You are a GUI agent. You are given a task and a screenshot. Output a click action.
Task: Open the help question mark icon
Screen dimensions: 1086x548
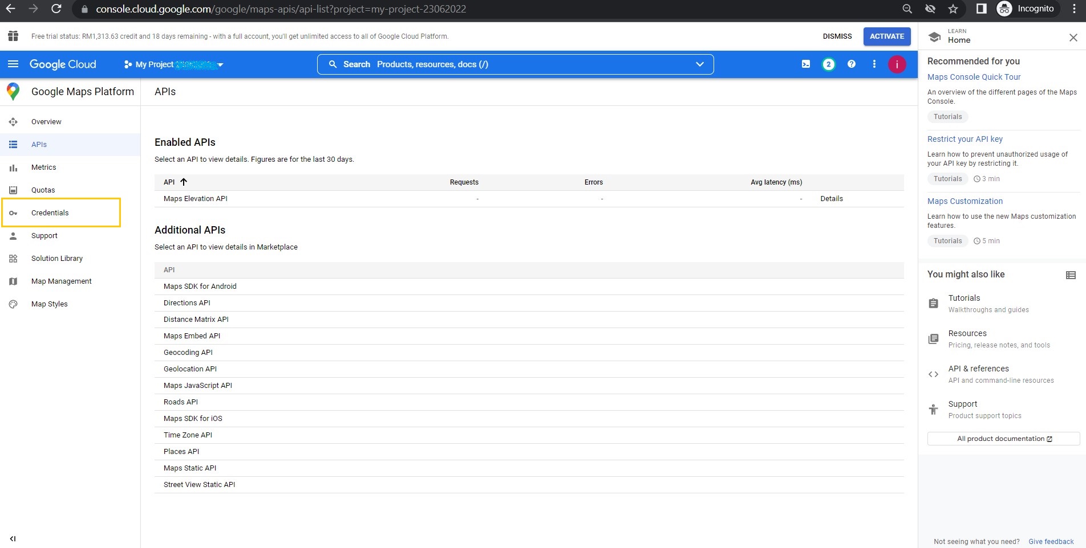point(852,64)
